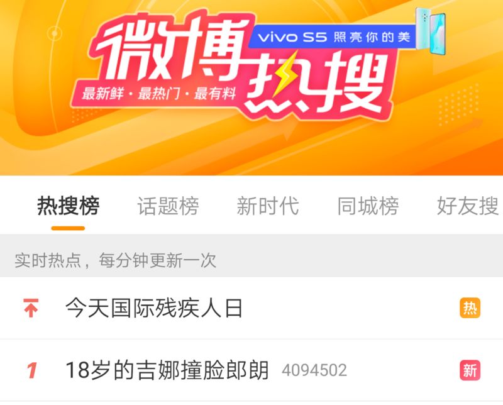Screen dimensions: 503x405
Task: Switch to the 同城榜 tab
Action: (x=368, y=206)
